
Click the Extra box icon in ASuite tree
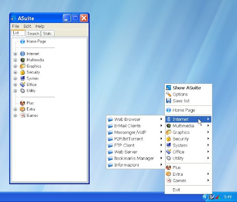[23, 109]
